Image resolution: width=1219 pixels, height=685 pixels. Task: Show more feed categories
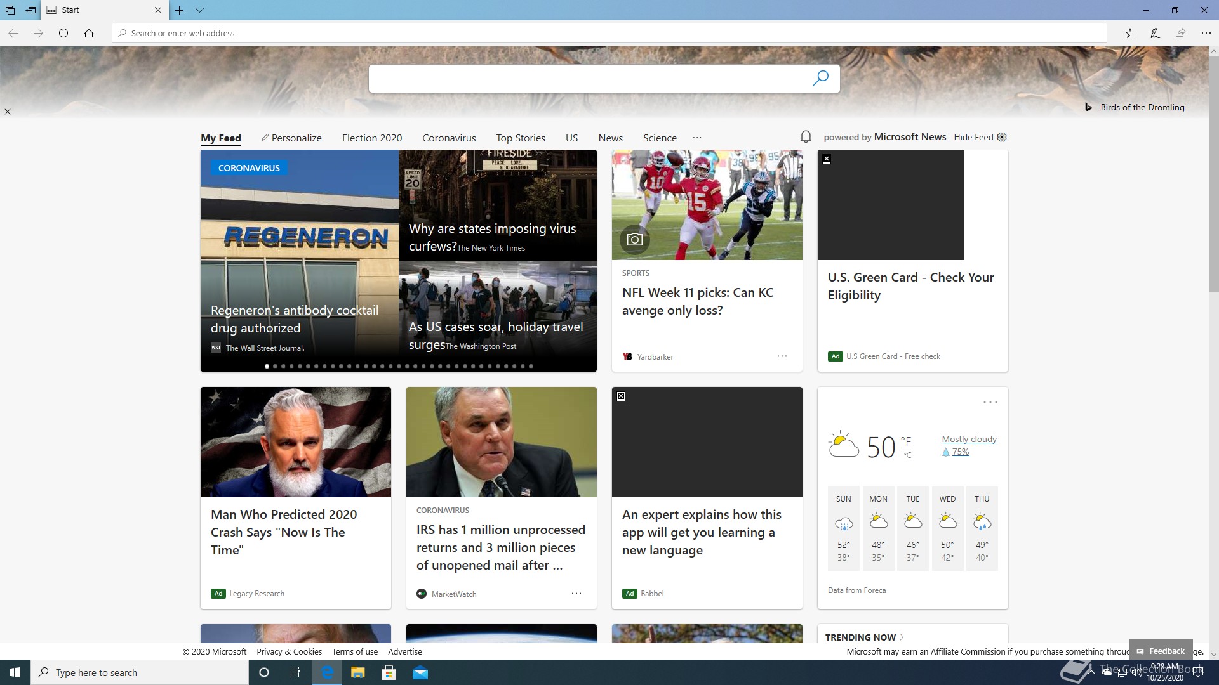[x=697, y=138]
